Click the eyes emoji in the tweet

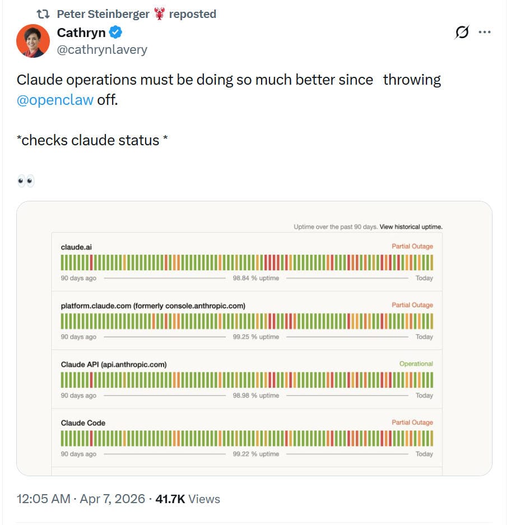26,181
